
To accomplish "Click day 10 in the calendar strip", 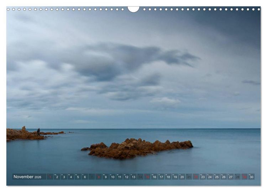I will 112,176.
